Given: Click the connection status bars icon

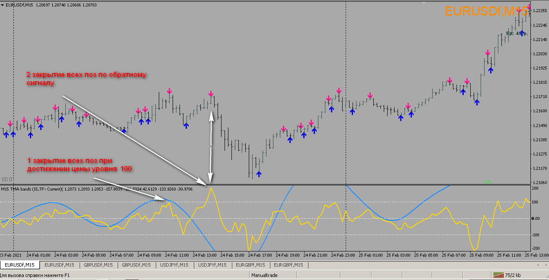Looking at the screenshot, I should click(498, 275).
